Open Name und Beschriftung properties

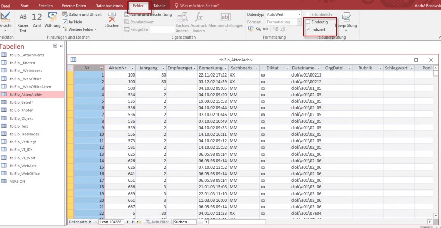pos(148,14)
